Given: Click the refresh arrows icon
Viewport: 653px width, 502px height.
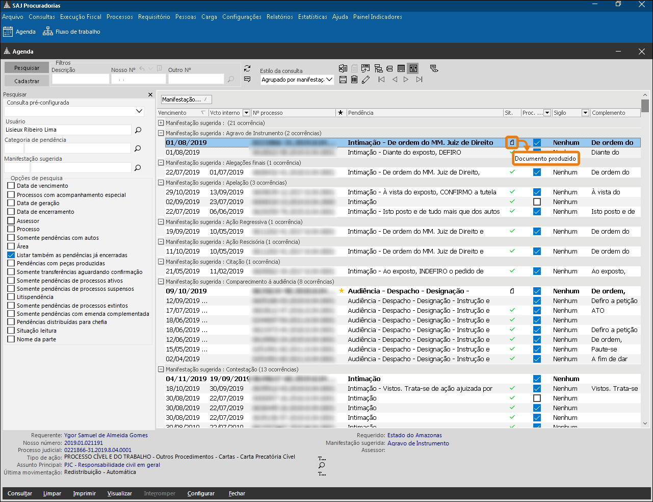Looking at the screenshot, I should click(x=247, y=68).
